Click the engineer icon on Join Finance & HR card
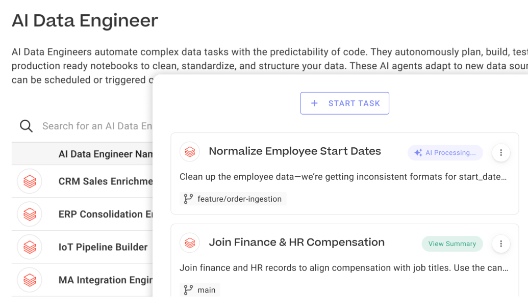 tap(190, 243)
